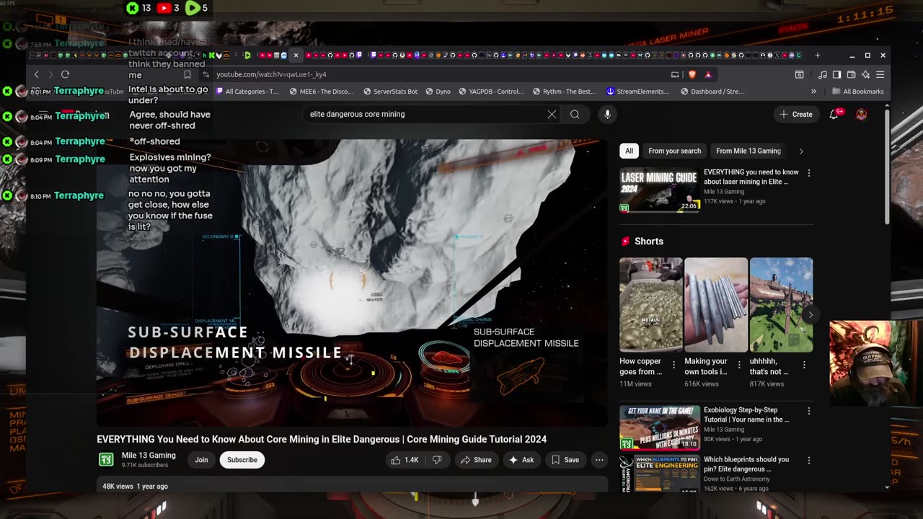The width and height of the screenshot is (923, 519).
Task: Open options for the 'Making your own tools' short
Action: [x=739, y=365]
